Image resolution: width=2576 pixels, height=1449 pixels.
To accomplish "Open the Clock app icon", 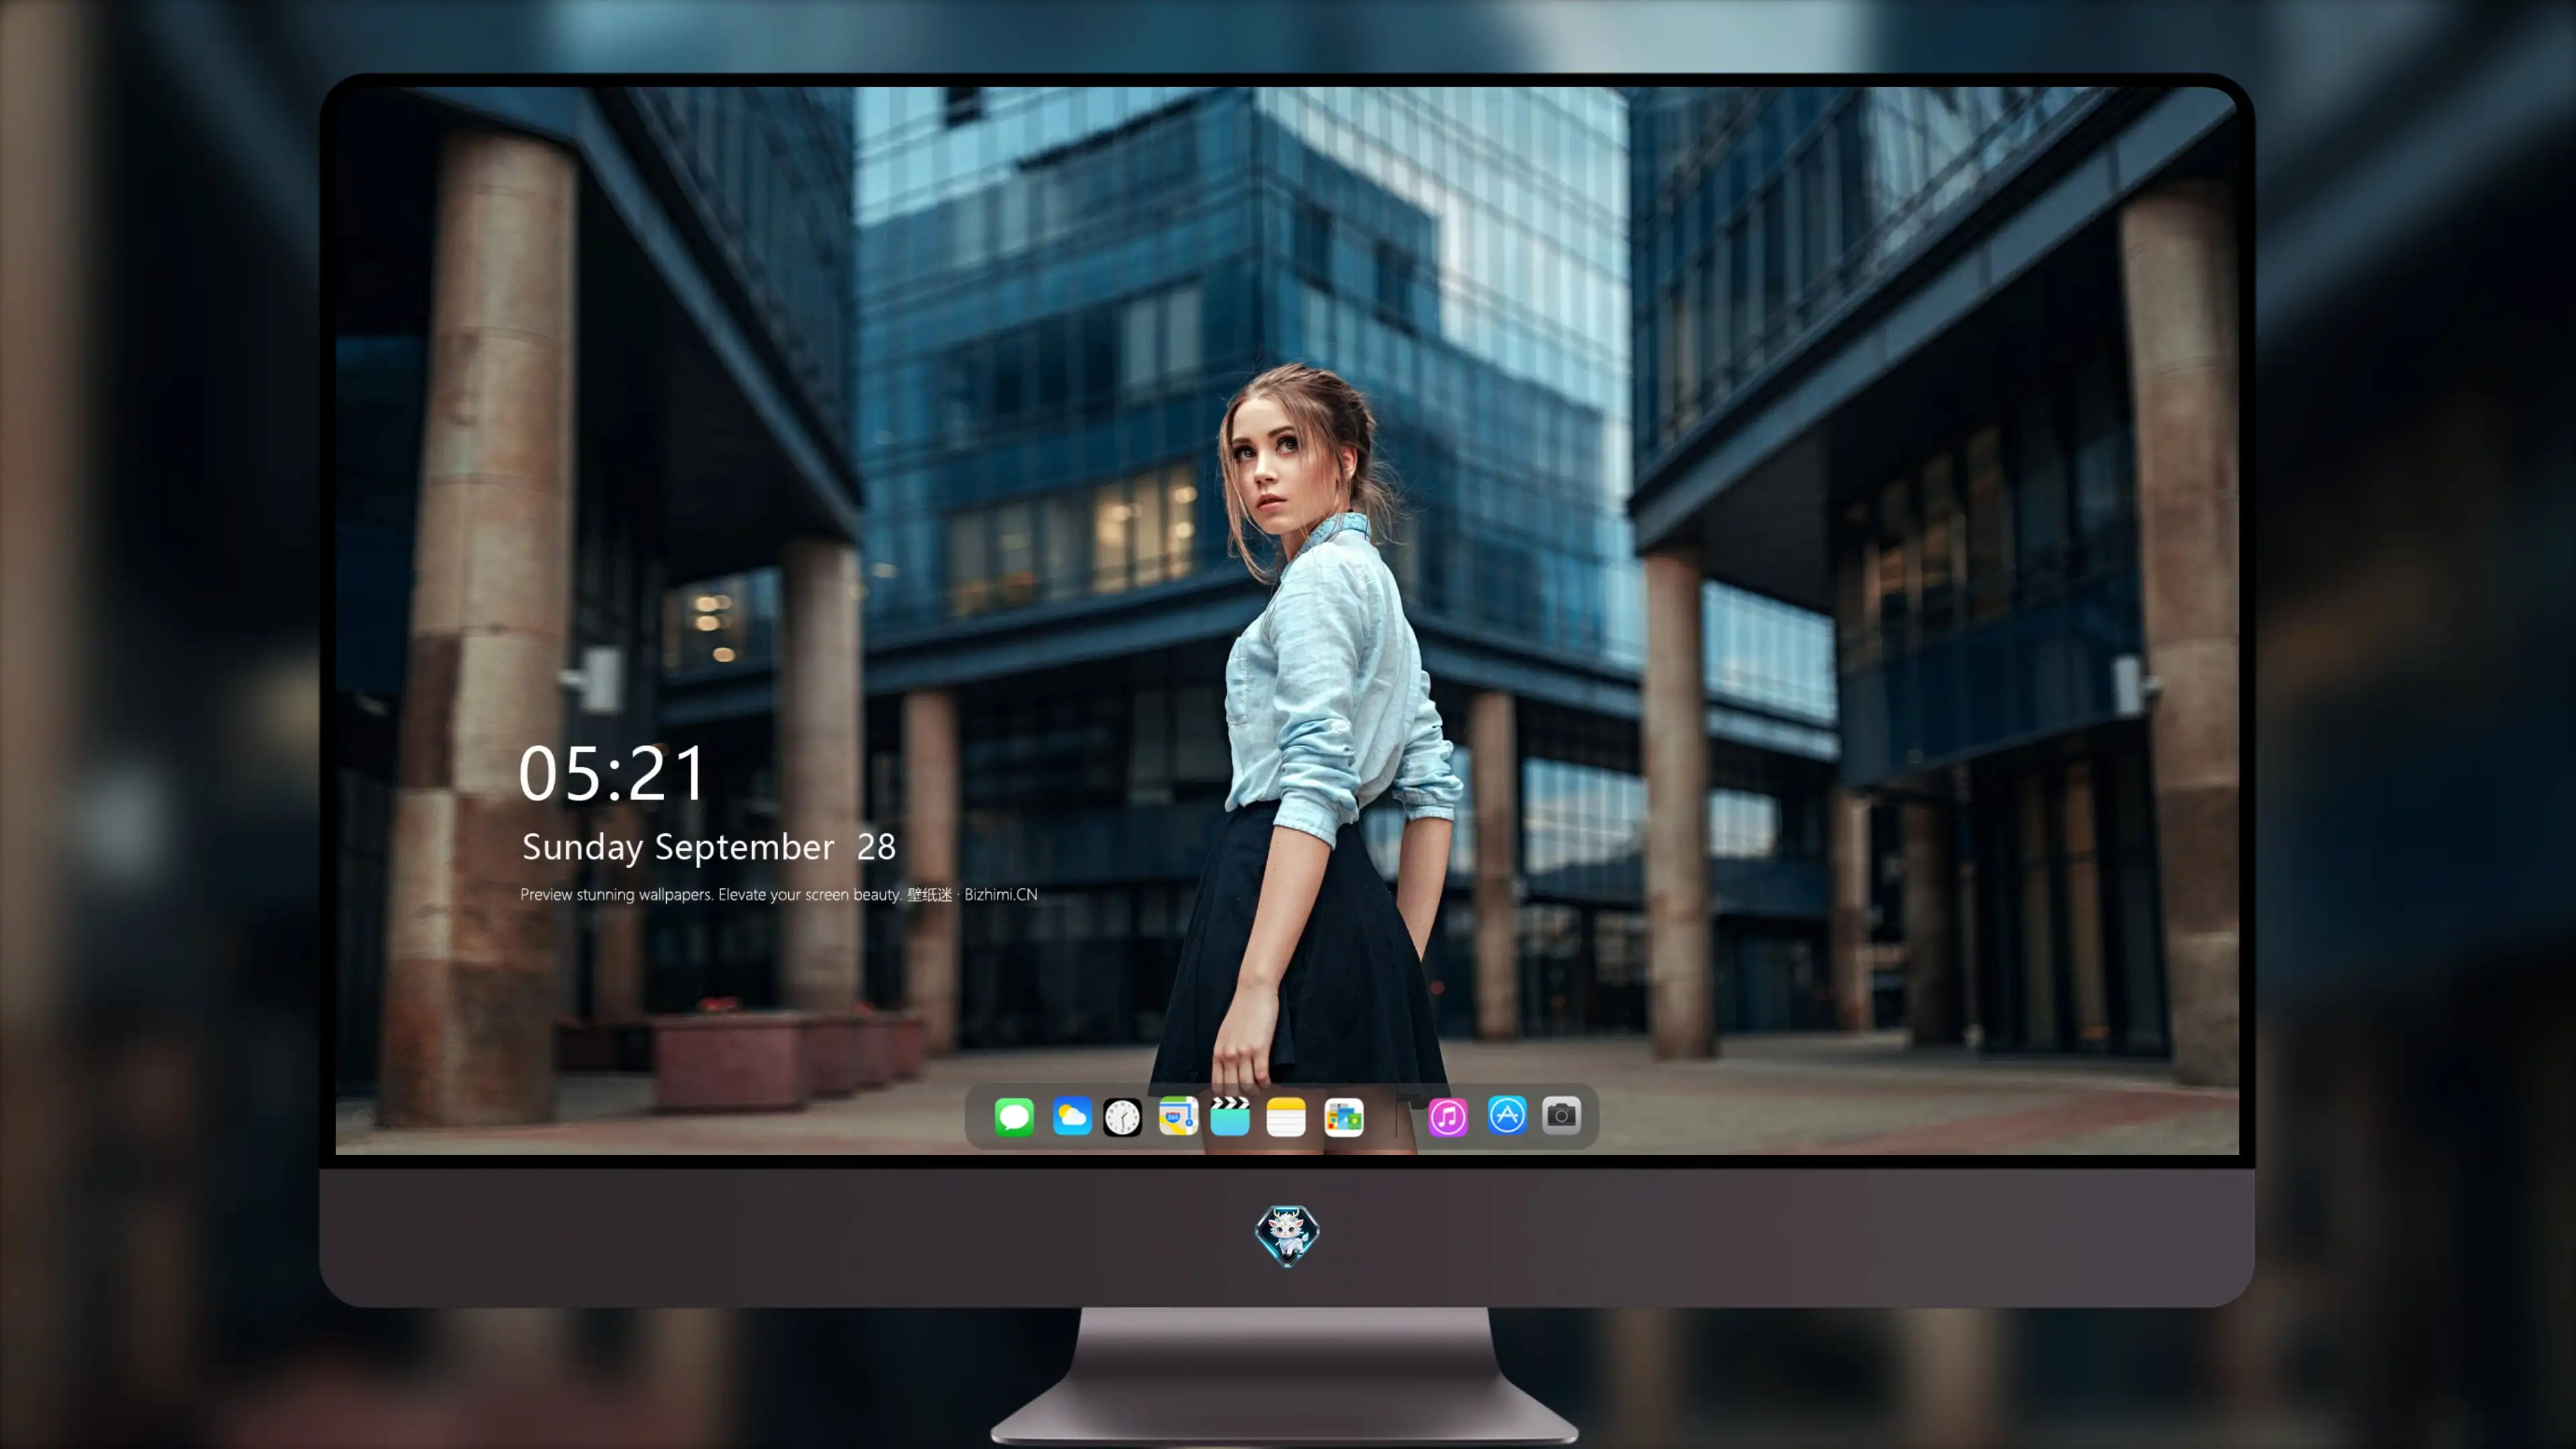I will point(1122,1117).
